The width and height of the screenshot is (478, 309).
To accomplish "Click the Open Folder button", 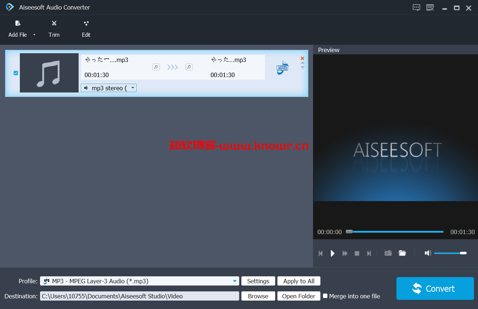I will click(x=299, y=296).
